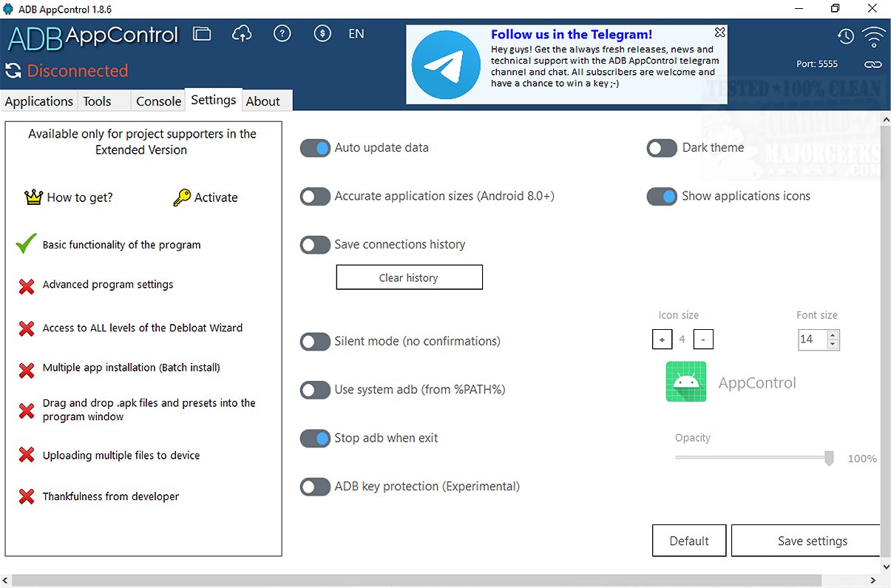Click red X beside Drag and drop
The image size is (891, 588).
pos(27,410)
